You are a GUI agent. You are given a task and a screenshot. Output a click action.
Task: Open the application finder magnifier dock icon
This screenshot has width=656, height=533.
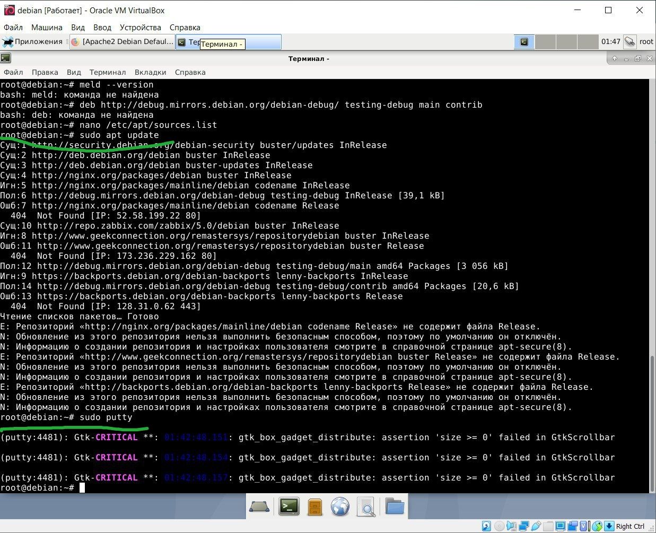pyautogui.click(x=366, y=507)
